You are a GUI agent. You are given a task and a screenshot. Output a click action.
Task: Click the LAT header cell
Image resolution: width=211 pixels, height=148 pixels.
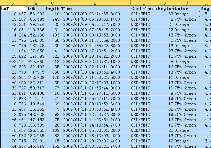tap(14, 9)
